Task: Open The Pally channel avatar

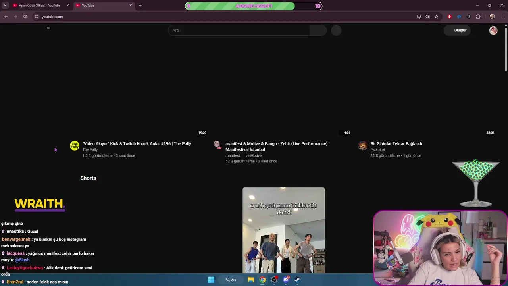Action: [75, 146]
